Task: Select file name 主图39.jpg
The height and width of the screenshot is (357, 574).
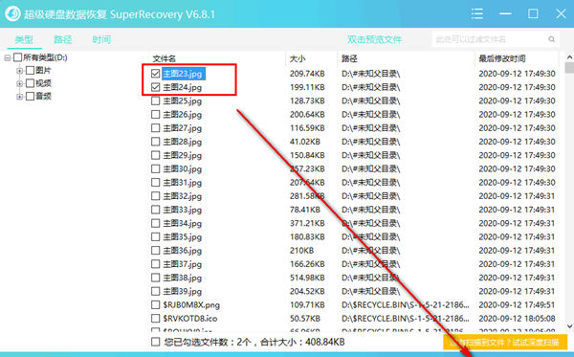Action: click(183, 291)
